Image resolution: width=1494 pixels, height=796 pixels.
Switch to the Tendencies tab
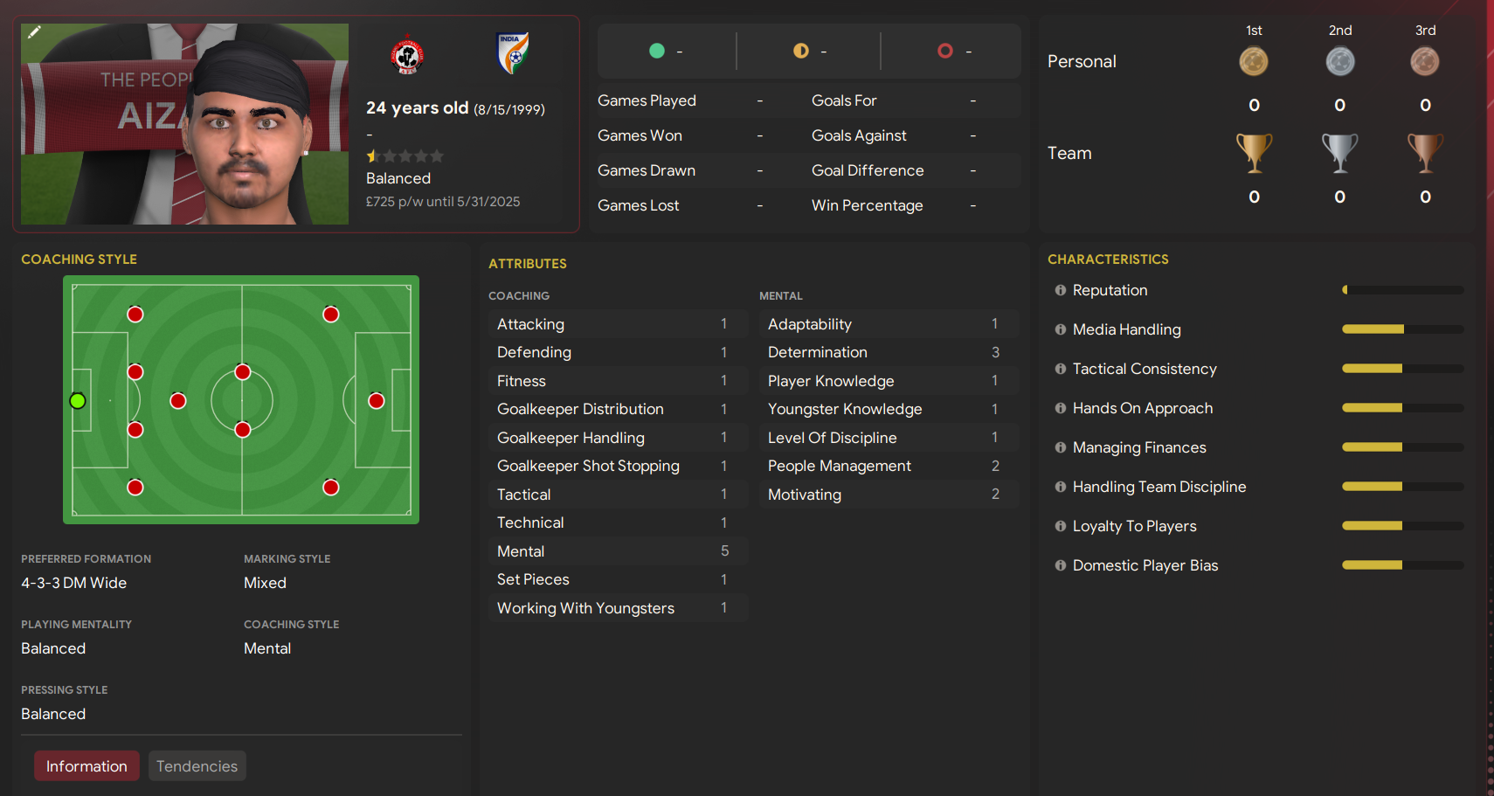(197, 766)
